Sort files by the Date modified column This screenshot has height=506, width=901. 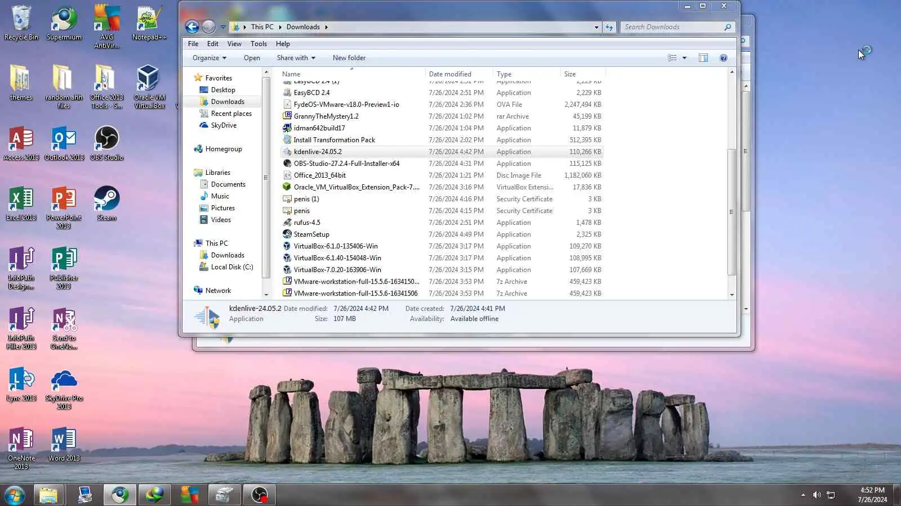tap(459, 74)
